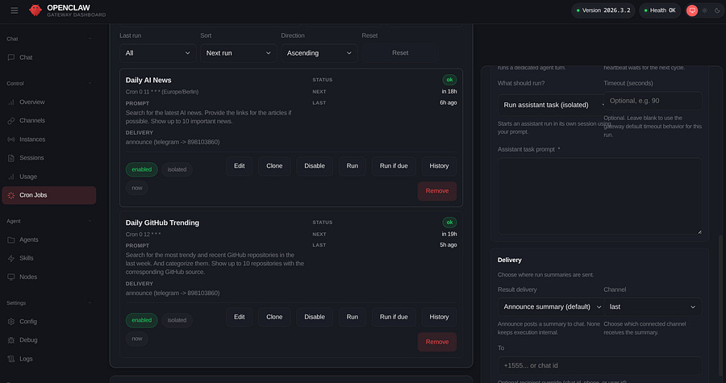Edit the Daily AI News job

point(240,166)
